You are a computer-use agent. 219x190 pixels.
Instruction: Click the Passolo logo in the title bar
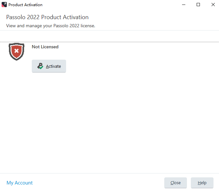(4, 5)
